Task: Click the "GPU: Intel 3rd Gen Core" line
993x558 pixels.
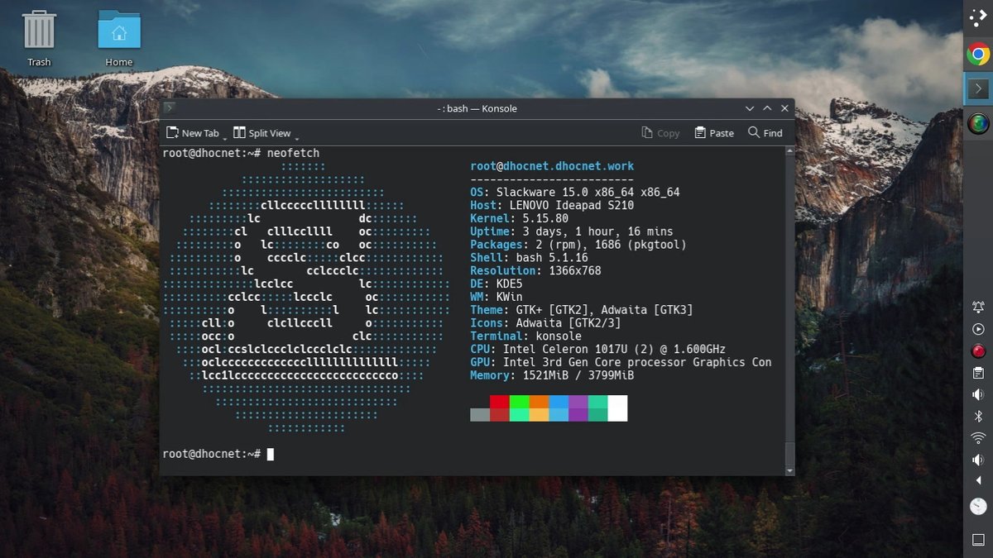Action: [621, 363]
